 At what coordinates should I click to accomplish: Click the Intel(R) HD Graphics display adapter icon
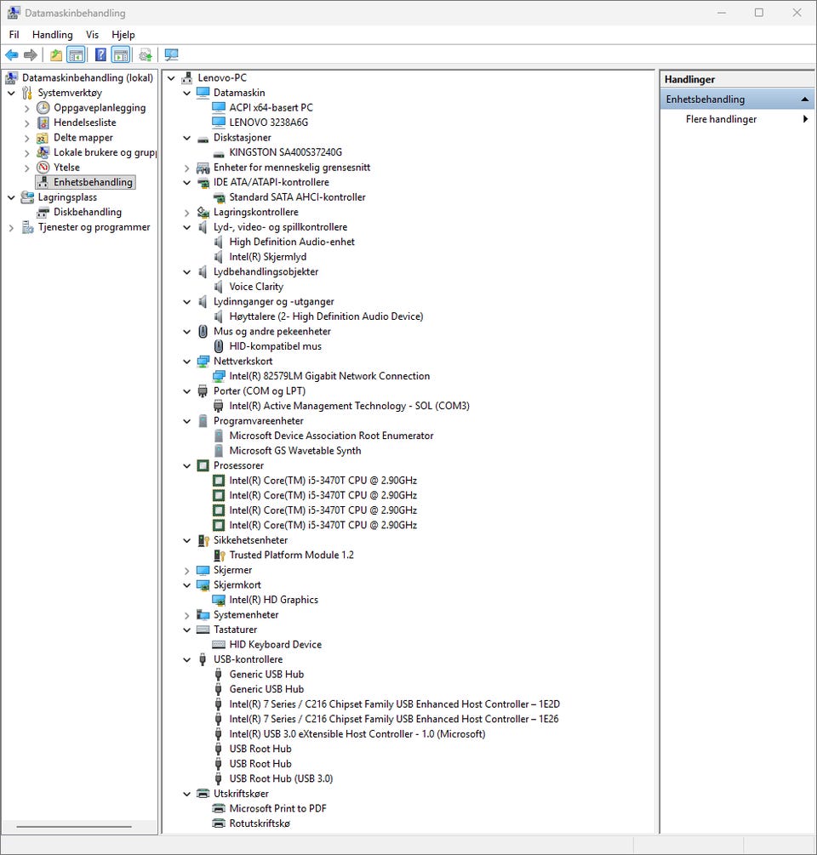tap(219, 600)
